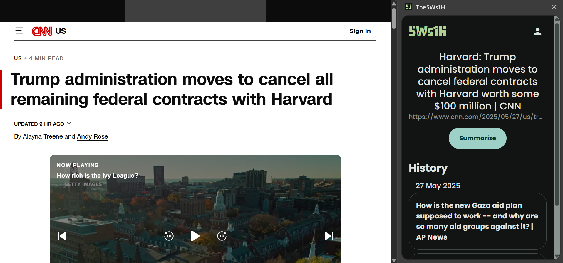Open the Gaza aid plan history item

coord(477,221)
